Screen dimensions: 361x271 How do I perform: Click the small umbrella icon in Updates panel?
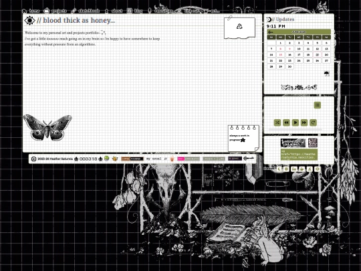coord(327,74)
